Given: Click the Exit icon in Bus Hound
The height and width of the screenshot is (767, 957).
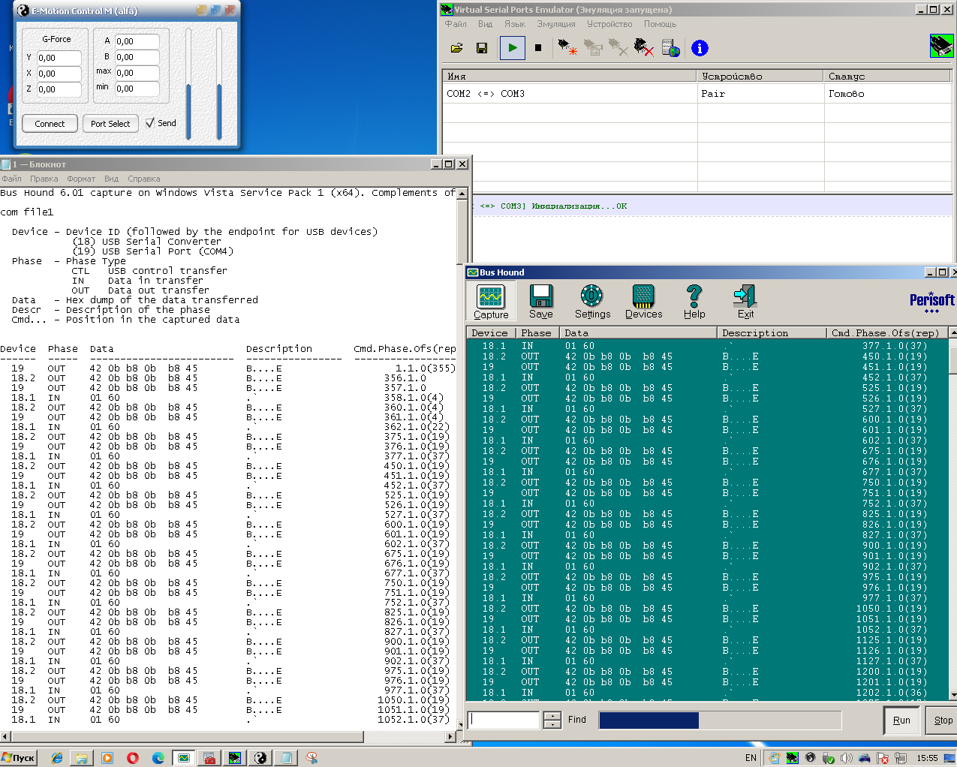Looking at the screenshot, I should pos(745,302).
